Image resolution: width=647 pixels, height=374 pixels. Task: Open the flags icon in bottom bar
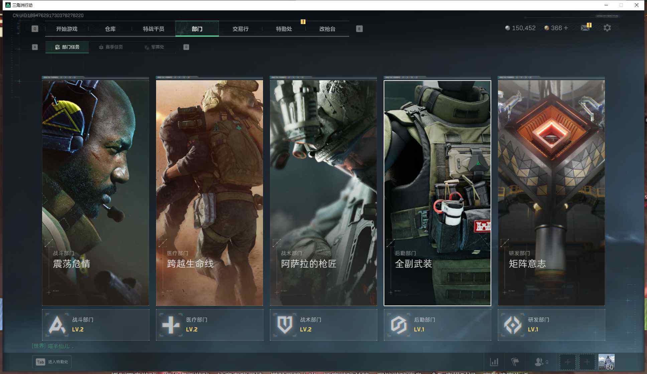515,362
